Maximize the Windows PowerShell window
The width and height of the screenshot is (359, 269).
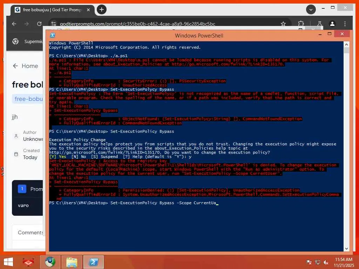pos(330,34)
